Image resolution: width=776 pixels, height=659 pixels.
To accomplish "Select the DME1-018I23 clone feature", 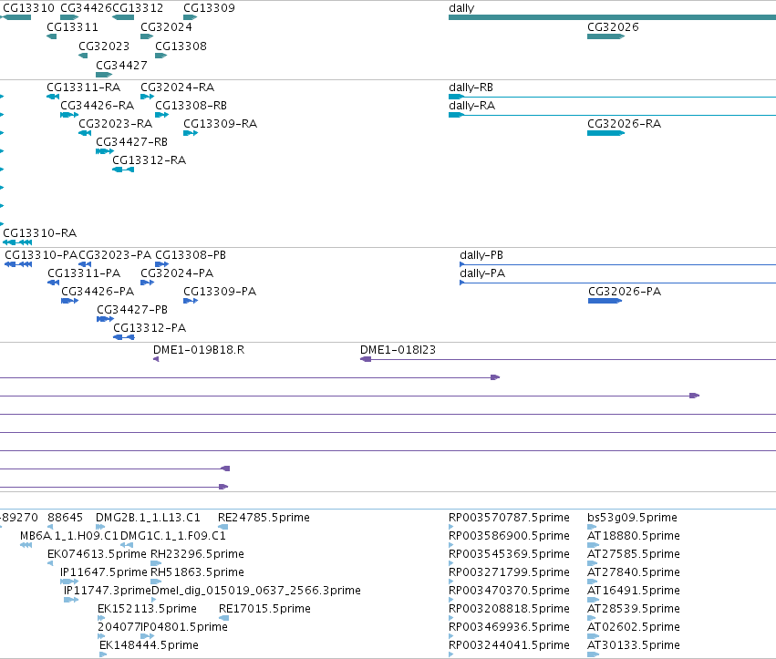I will [x=568, y=359].
